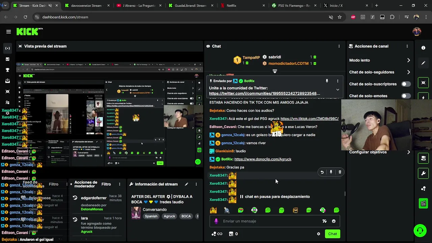Open the green headset support button

pos(420,231)
